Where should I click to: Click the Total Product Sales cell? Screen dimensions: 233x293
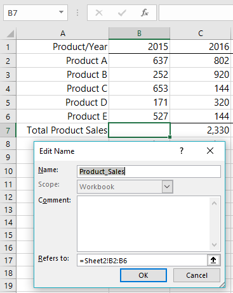click(x=63, y=130)
